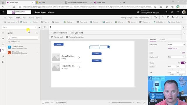This screenshot has height=105, width=187.
Task: Open options for Office365Users data source
Action: tap(37, 53)
